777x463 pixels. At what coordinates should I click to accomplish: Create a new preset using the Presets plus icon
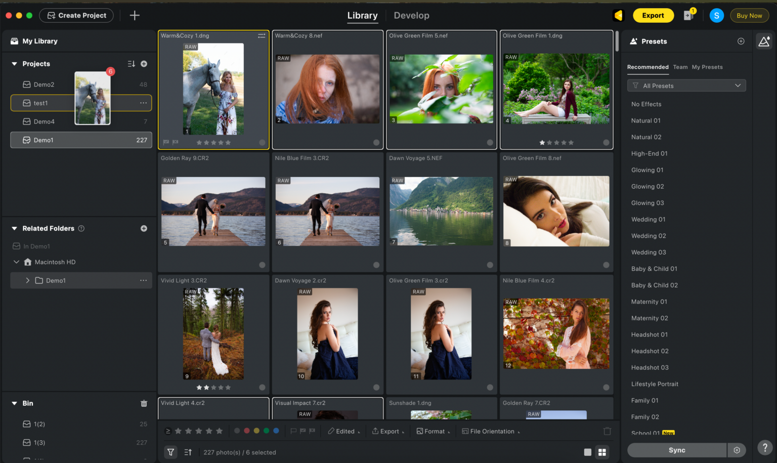(x=741, y=41)
